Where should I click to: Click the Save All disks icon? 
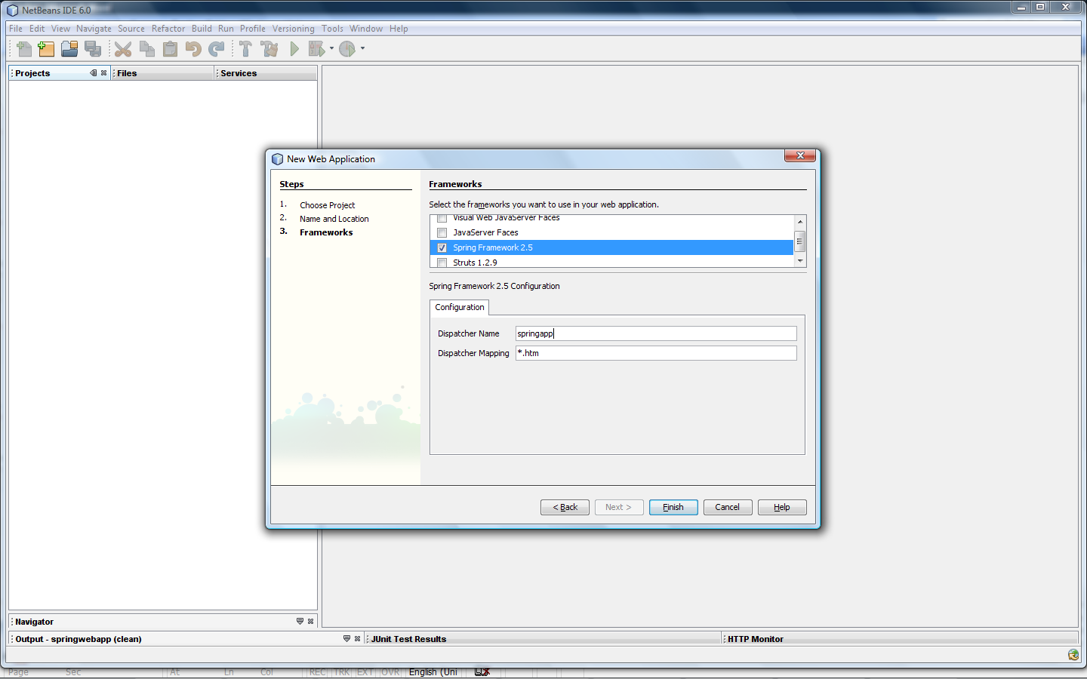click(93, 49)
